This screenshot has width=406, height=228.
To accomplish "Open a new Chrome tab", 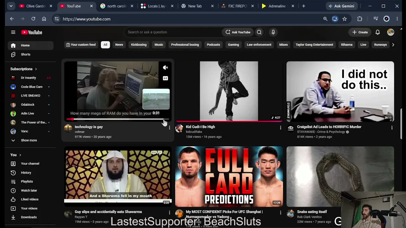I will tap(304, 6).
